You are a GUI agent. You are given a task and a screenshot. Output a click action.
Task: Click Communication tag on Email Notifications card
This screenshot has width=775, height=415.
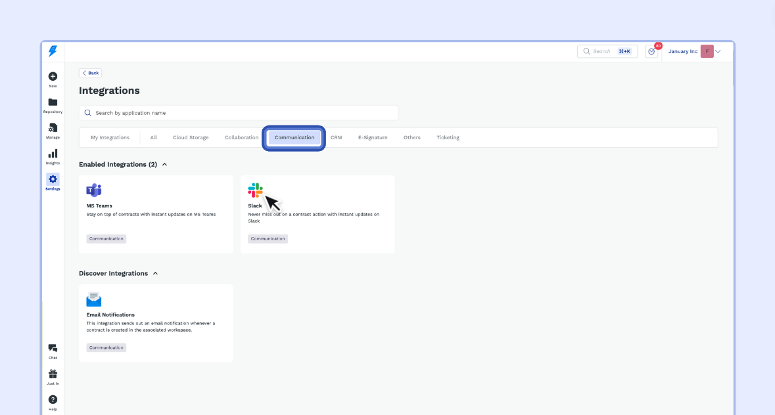click(106, 348)
